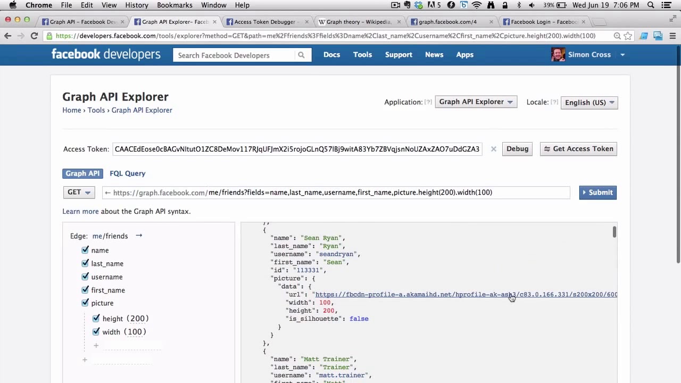Image resolution: width=681 pixels, height=383 pixels.
Task: Click Simon Cross profile picture
Action: (558, 55)
